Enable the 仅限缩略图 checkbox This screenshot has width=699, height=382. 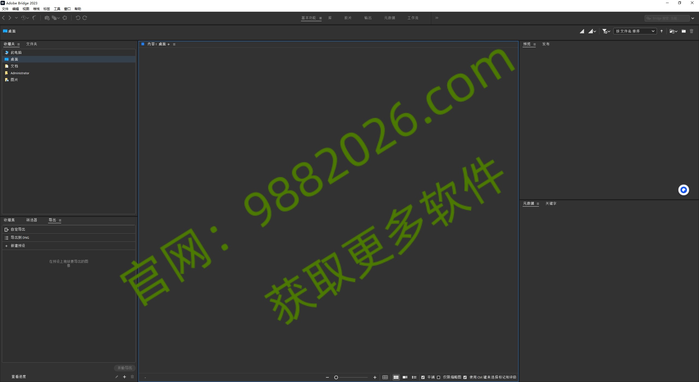(x=438, y=377)
